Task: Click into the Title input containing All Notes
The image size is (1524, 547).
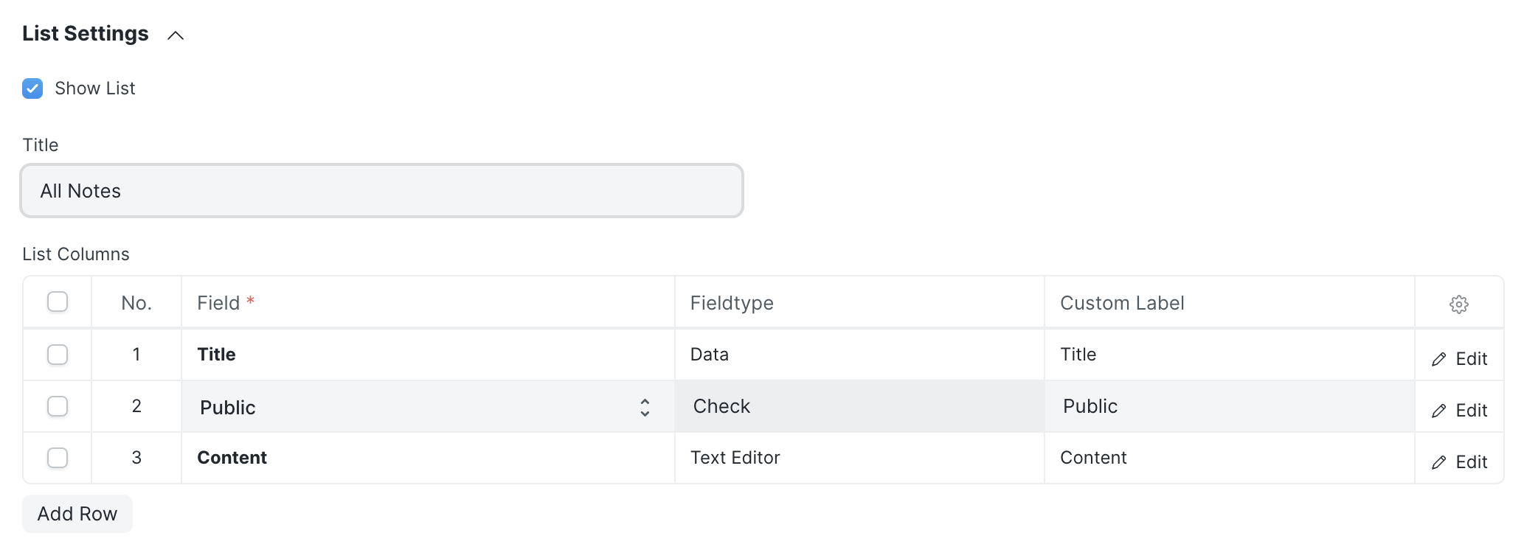Action: pyautogui.click(x=381, y=191)
